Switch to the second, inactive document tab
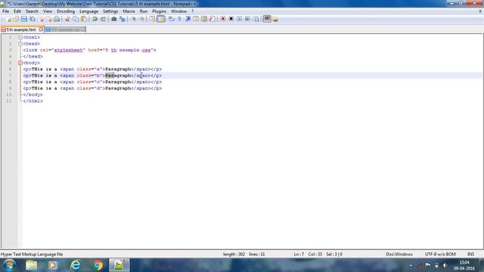The height and width of the screenshot is (272, 484). [65, 29]
